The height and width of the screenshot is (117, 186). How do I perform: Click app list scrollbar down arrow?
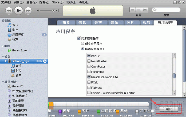tap(174, 93)
